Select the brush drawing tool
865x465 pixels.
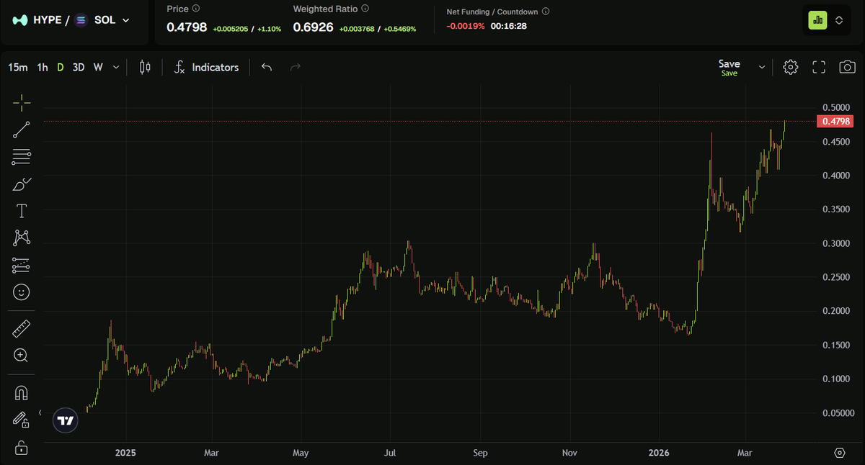(22, 184)
